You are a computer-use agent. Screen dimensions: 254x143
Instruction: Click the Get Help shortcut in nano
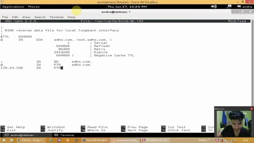click(16, 127)
